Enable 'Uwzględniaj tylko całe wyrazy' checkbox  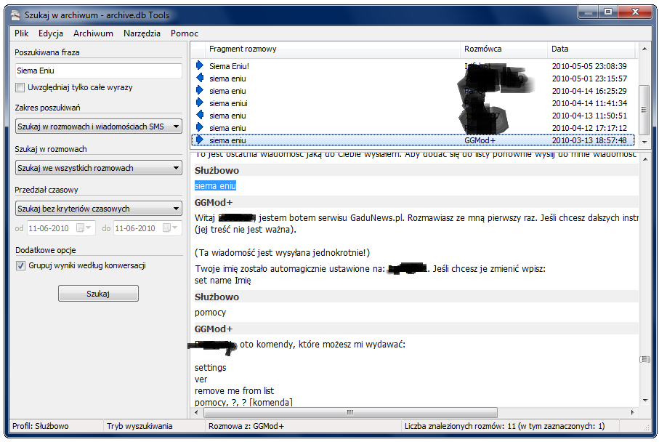[20, 88]
